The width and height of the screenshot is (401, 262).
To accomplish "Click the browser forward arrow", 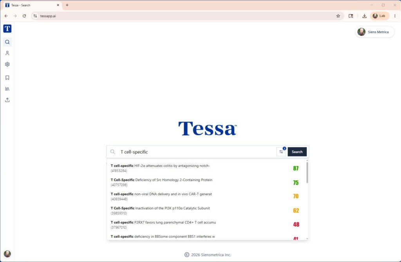I will 15,16.
